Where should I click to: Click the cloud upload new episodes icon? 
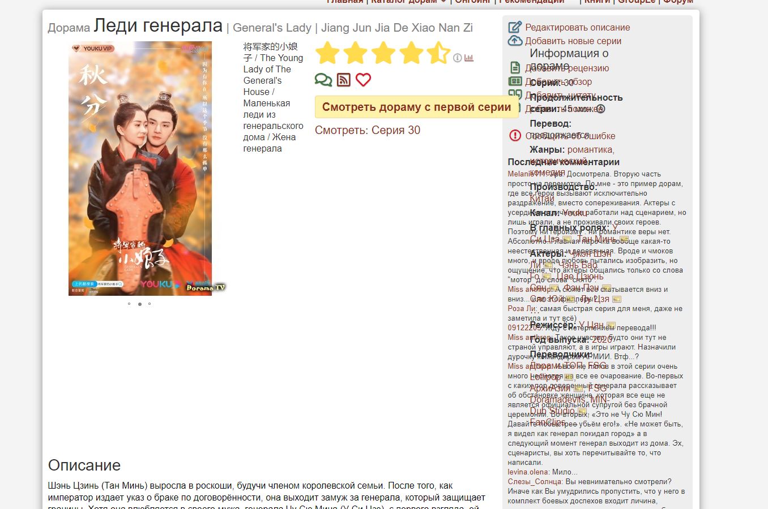click(515, 40)
